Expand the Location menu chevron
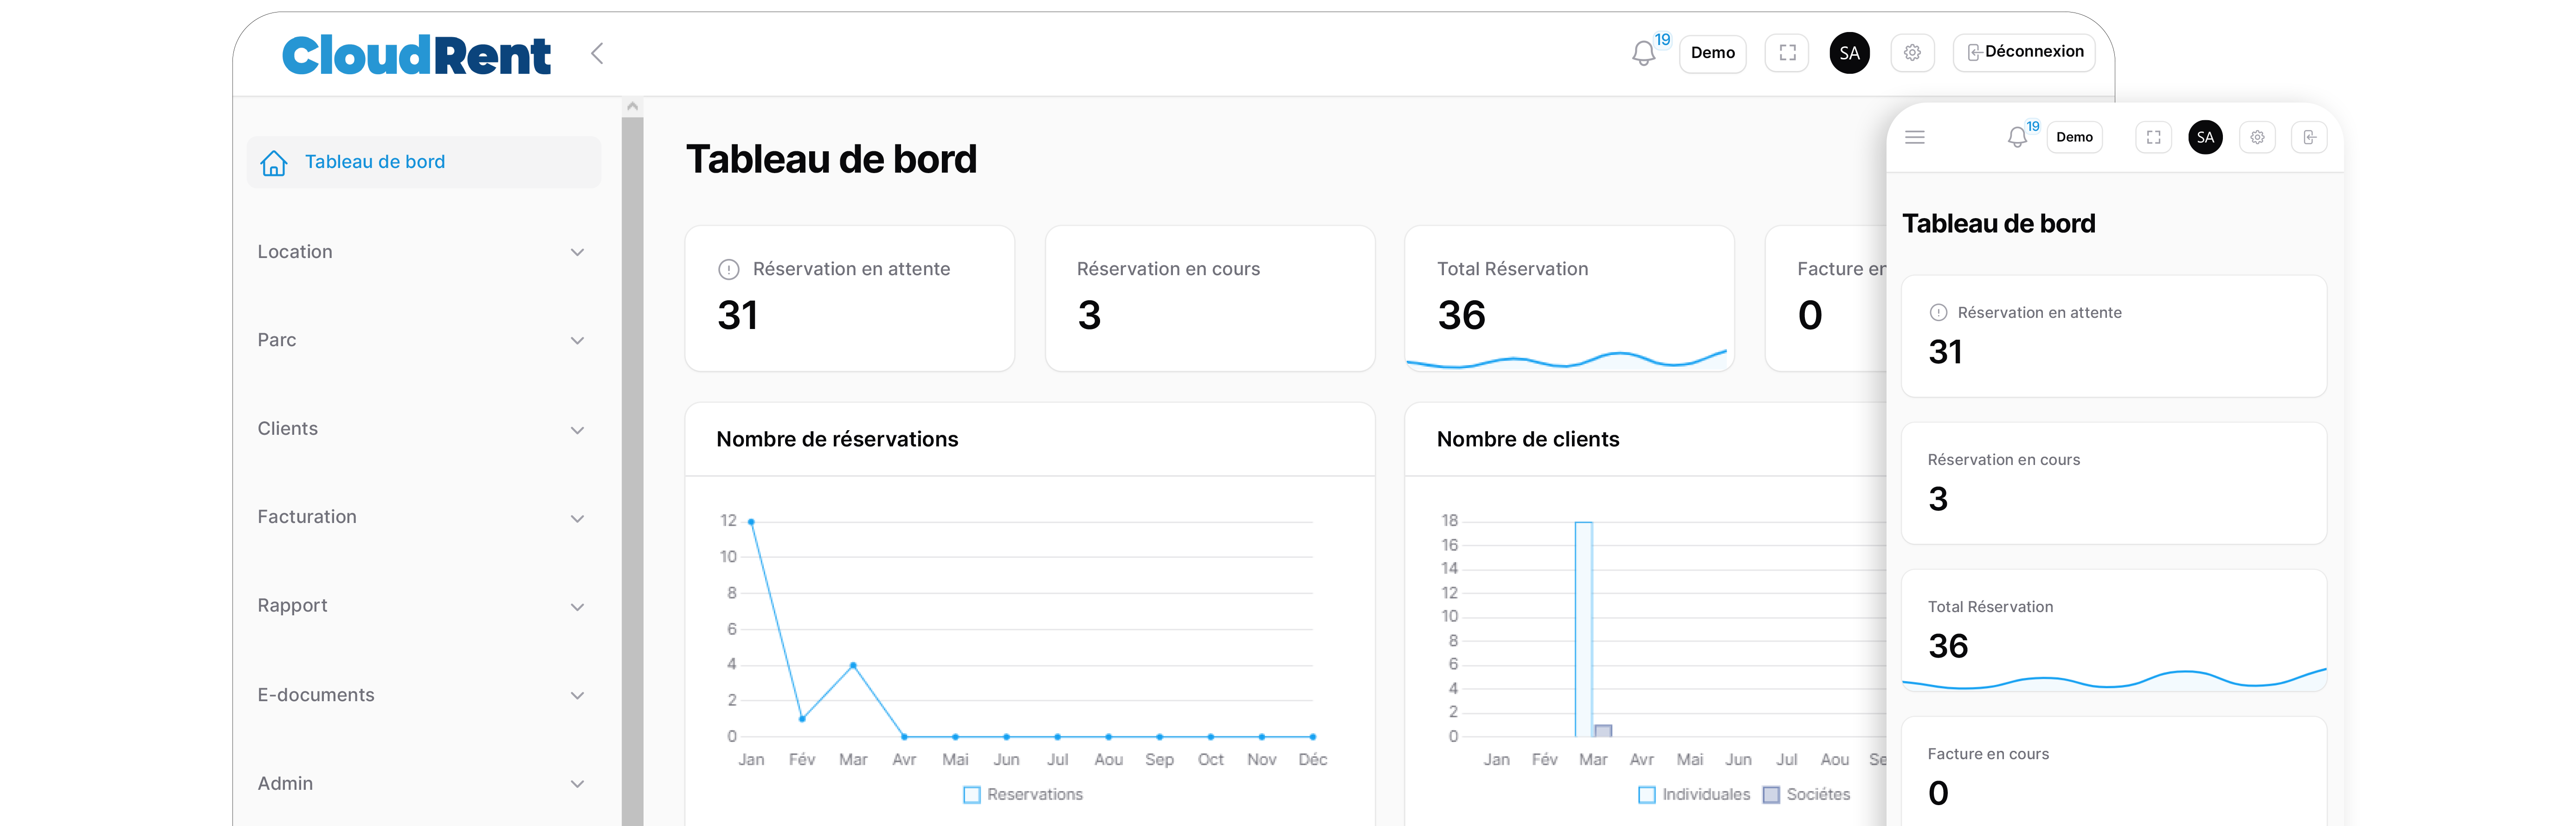The image size is (2576, 826). [577, 252]
